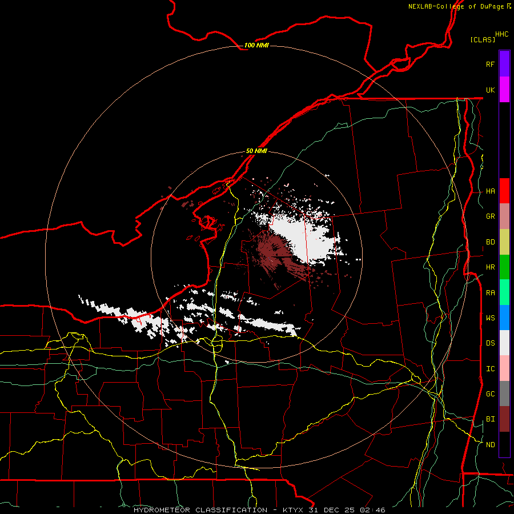Click the RA light-green legend swatch
514x514 pixels.
click(504, 292)
